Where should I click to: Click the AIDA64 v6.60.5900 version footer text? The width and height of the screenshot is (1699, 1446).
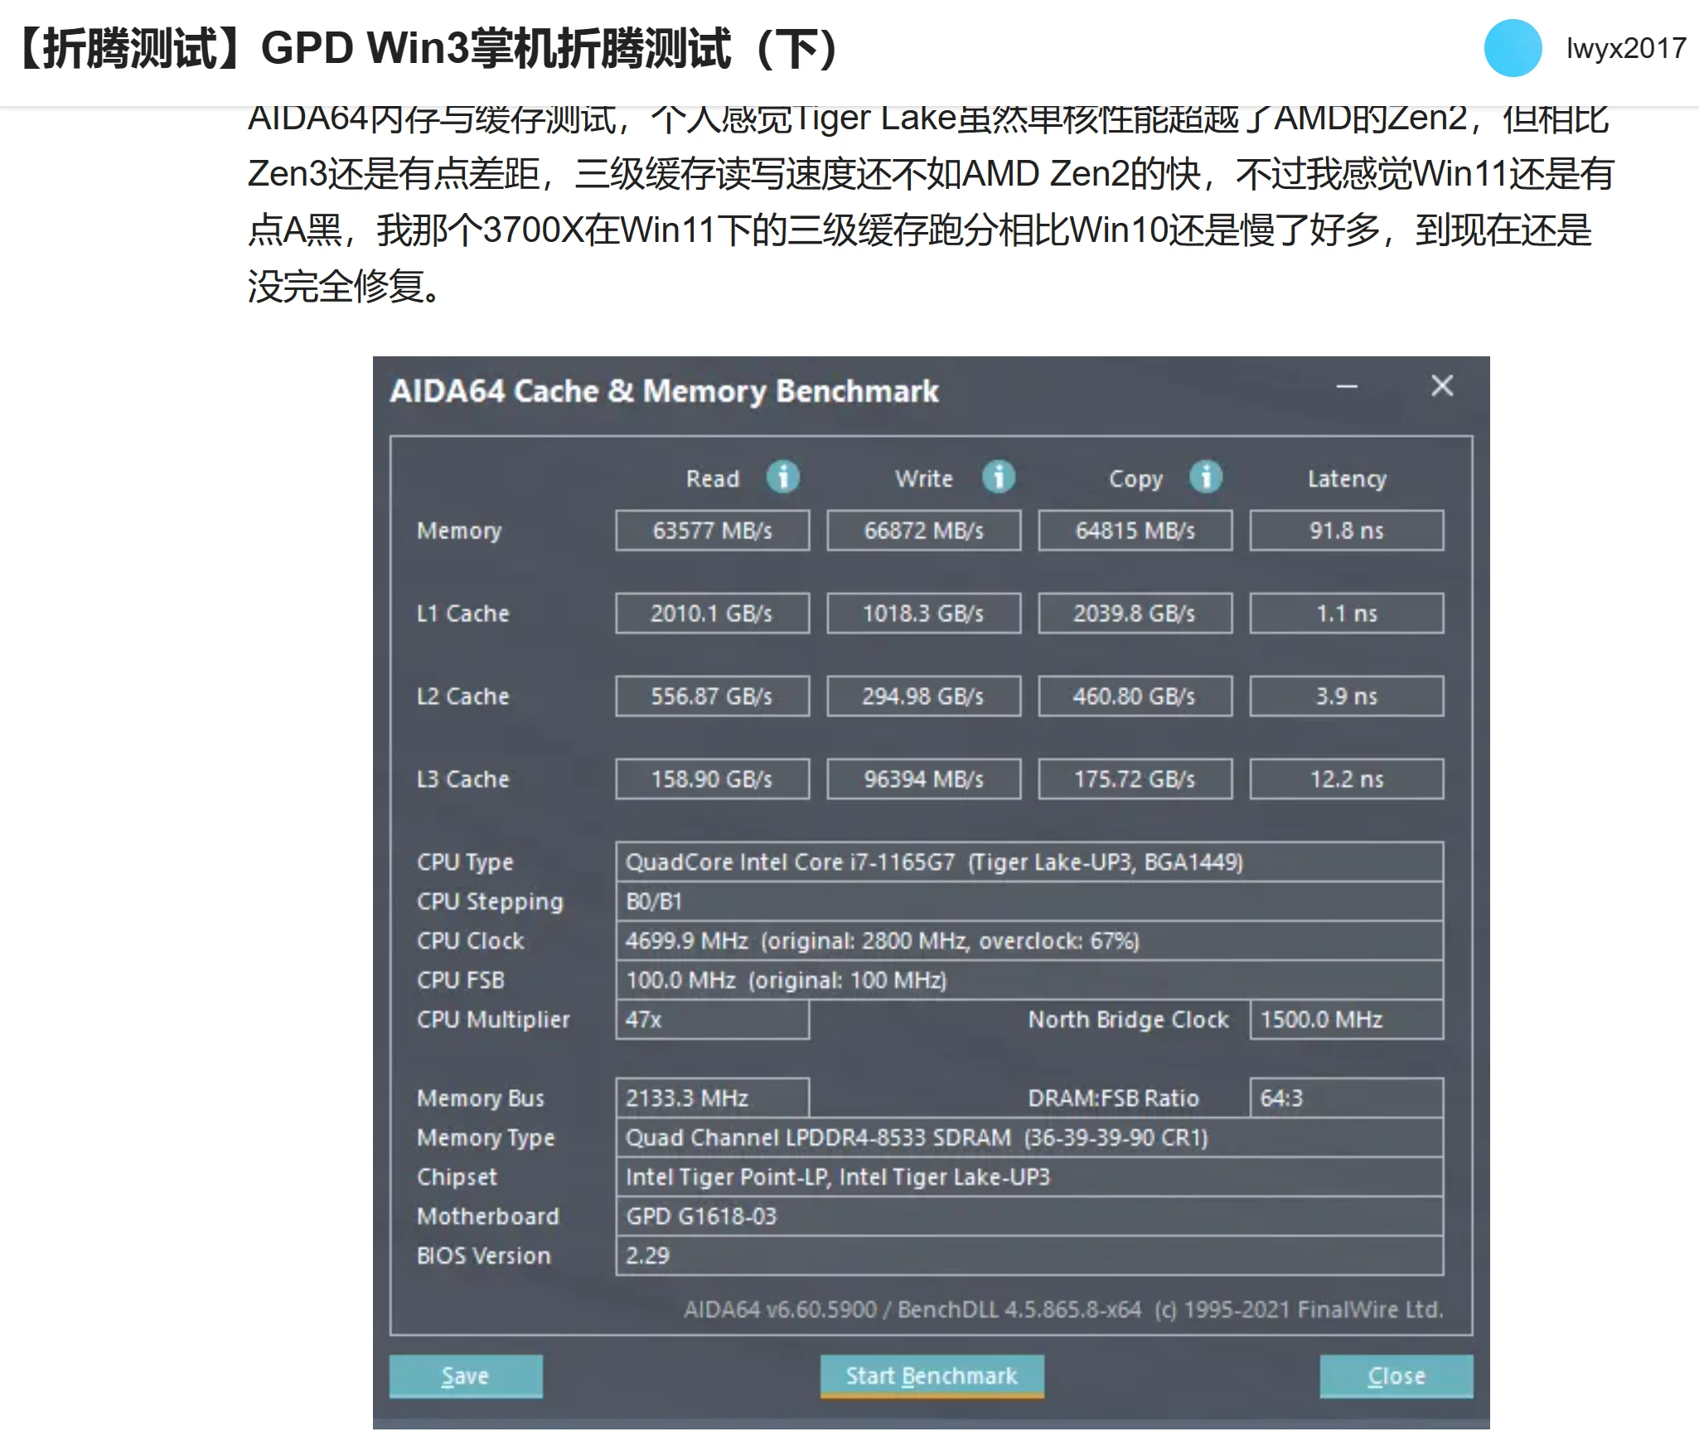(1063, 1309)
